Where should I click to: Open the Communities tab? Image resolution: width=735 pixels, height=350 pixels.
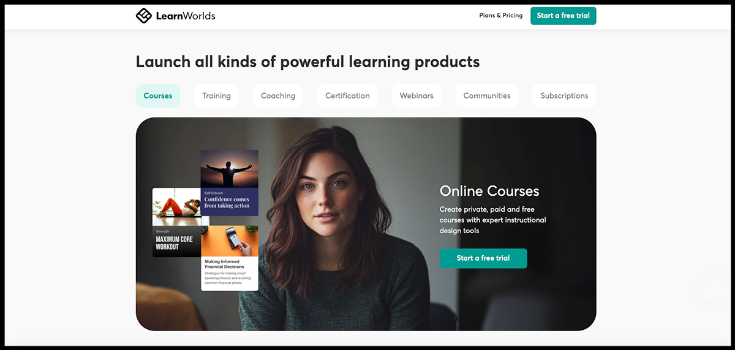click(x=487, y=95)
